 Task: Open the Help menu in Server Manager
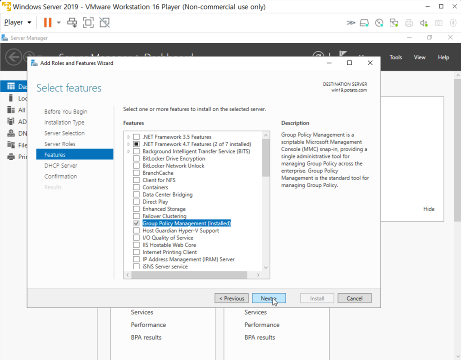point(443,57)
